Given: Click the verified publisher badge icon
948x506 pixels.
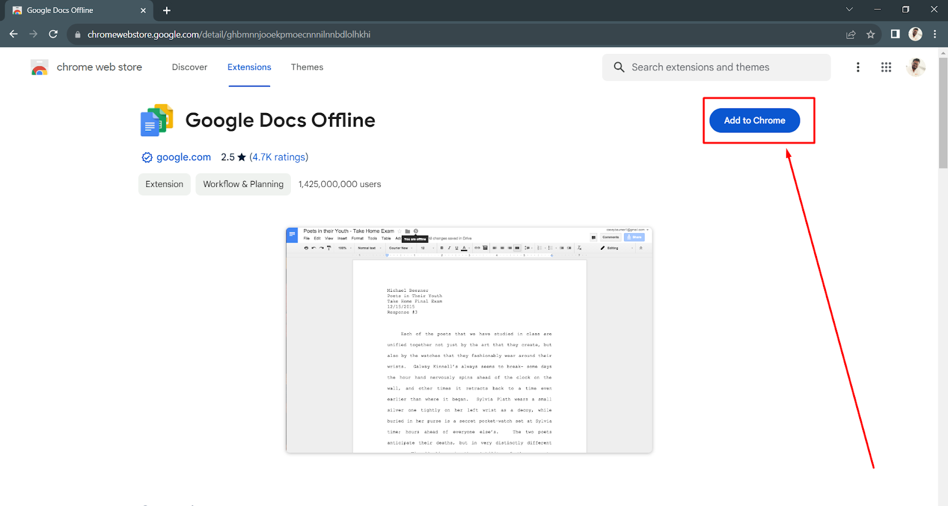Looking at the screenshot, I should pyautogui.click(x=147, y=157).
